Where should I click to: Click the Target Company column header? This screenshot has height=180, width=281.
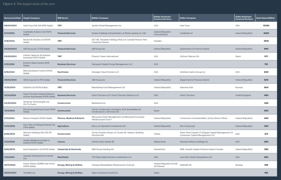31,18
